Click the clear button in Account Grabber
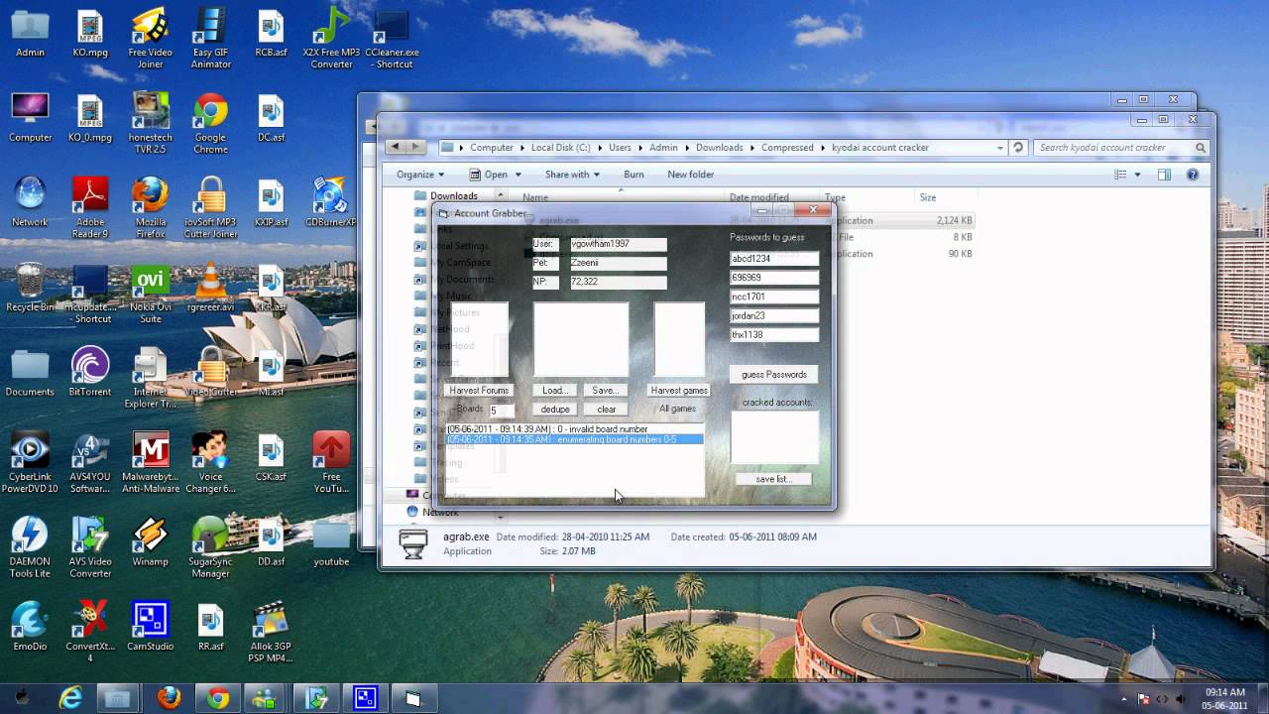The height and width of the screenshot is (714, 1269). 606,409
